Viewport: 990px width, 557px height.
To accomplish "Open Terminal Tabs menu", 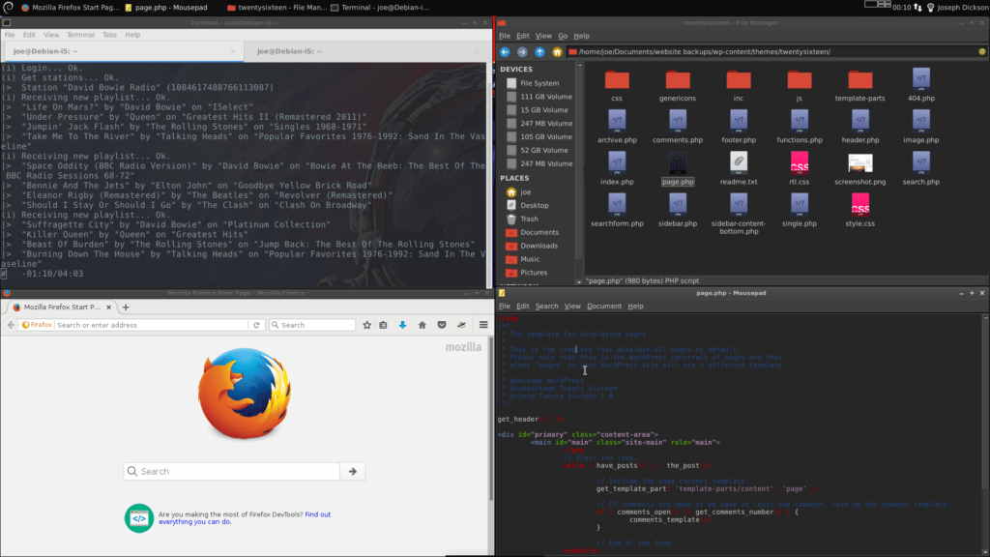I will pyautogui.click(x=109, y=35).
